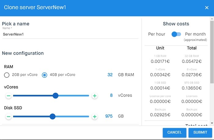Click the costs panel scrollbar thumb
This screenshot has width=214, height=140.
coord(212,52)
